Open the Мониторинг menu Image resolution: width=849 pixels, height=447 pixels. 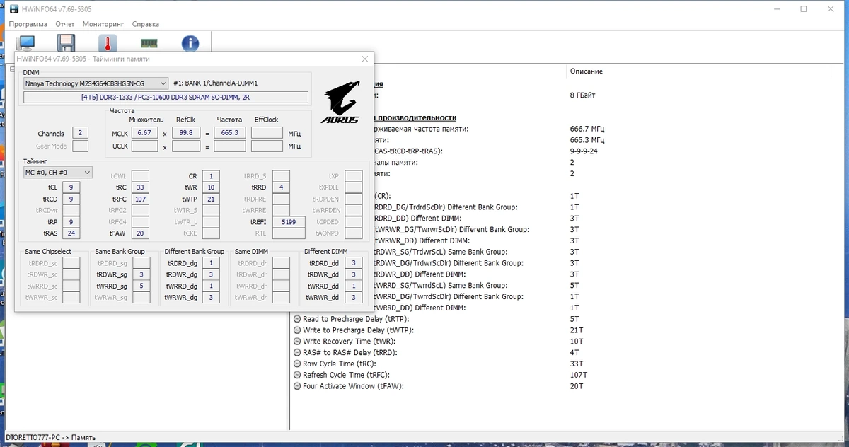[x=103, y=24]
